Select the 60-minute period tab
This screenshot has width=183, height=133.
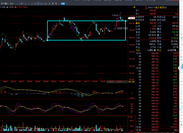click(x=39, y=4)
